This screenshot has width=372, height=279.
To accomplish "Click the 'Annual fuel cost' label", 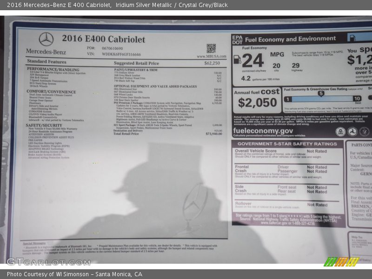I will [257, 92].
